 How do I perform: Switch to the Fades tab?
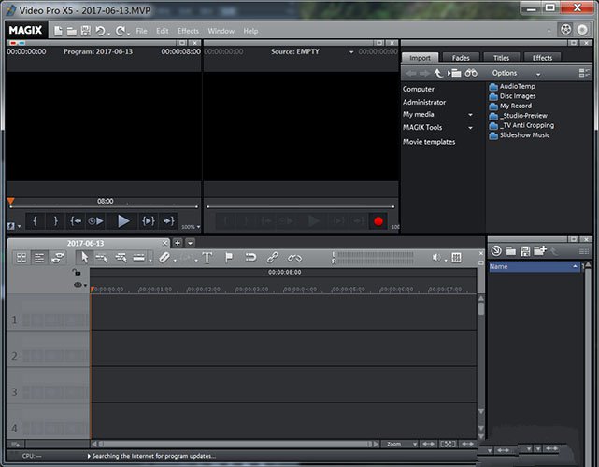[461, 58]
